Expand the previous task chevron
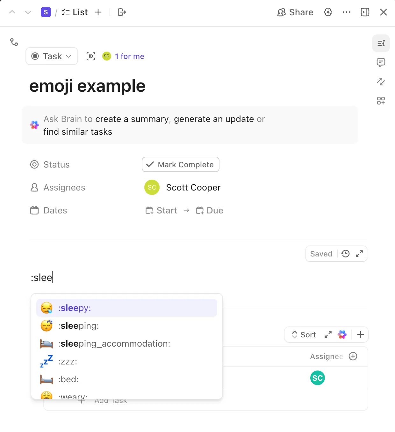Screen dimensions: 395x432 point(12,12)
